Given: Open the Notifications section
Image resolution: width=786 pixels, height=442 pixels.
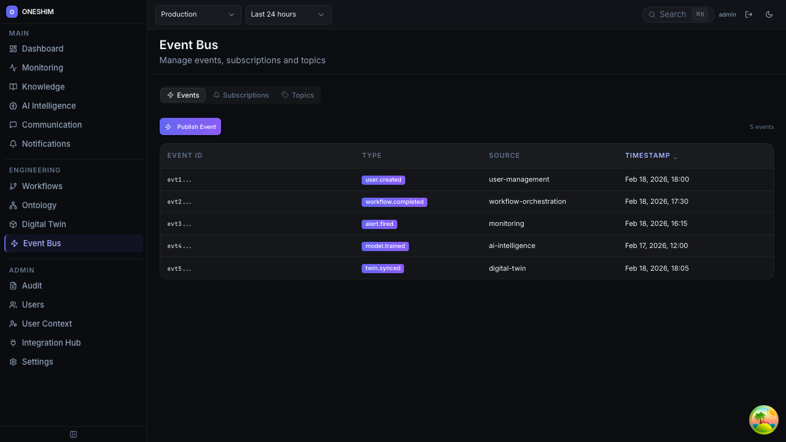Looking at the screenshot, I should click(x=46, y=144).
